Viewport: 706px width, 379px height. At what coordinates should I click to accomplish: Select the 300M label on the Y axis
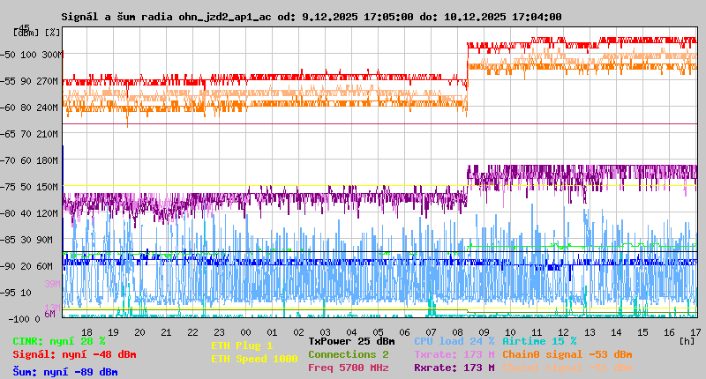click(x=51, y=55)
